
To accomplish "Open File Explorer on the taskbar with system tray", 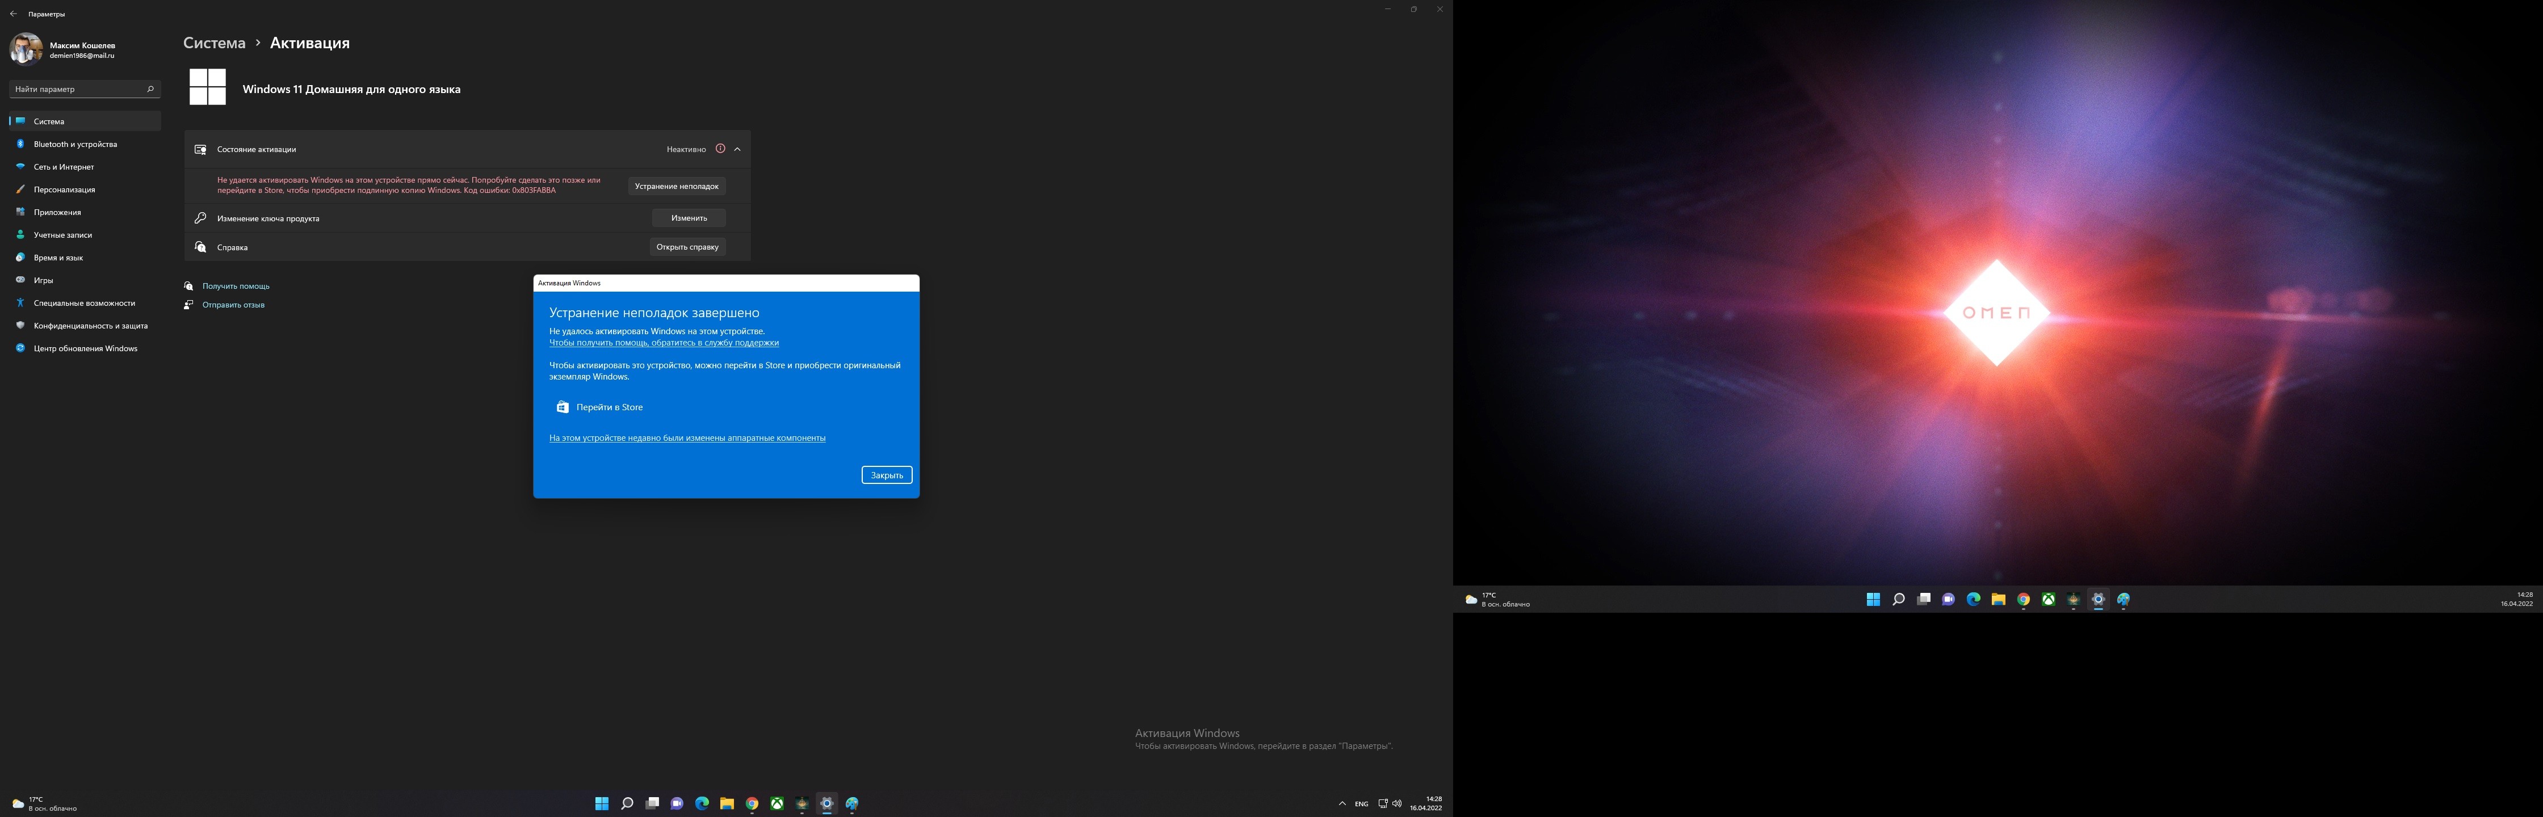I will click(x=727, y=803).
